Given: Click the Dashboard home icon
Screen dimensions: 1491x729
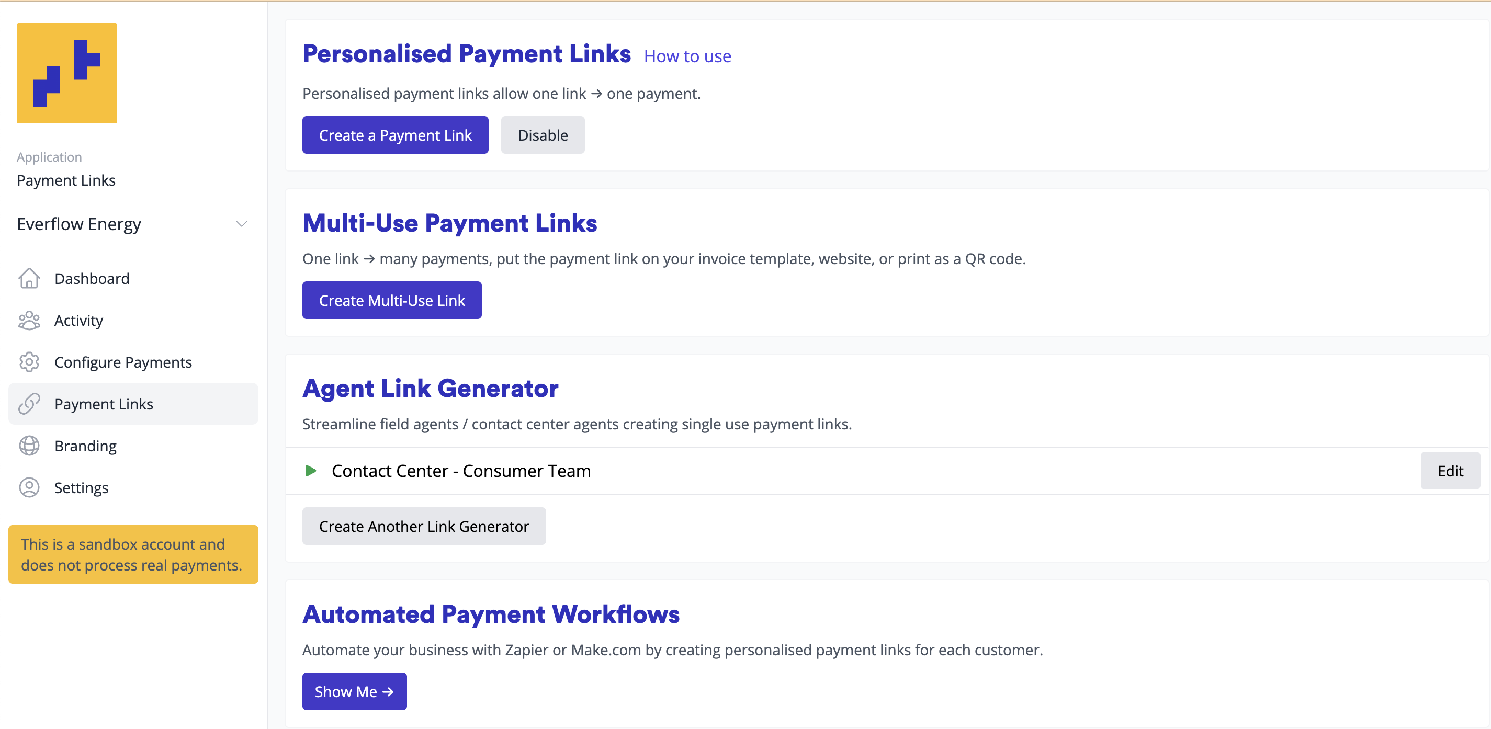Looking at the screenshot, I should (x=29, y=278).
